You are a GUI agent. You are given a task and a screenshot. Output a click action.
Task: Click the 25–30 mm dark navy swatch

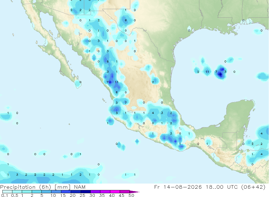[86, 192]
